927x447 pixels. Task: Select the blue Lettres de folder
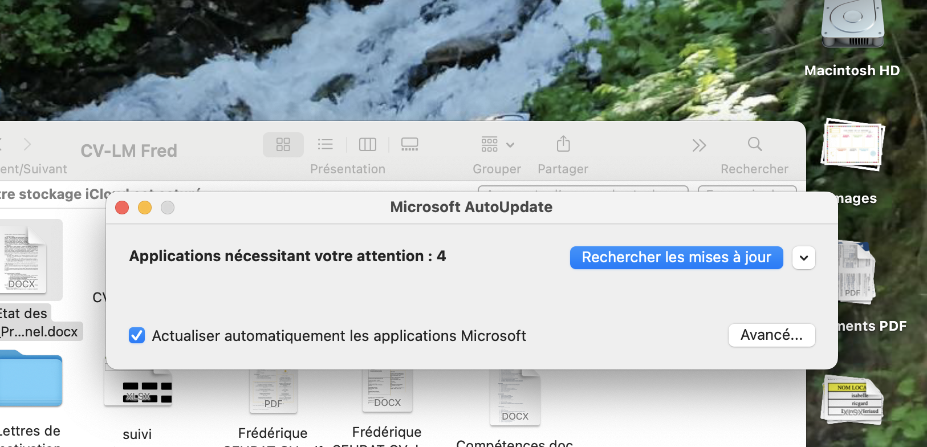coord(31,379)
